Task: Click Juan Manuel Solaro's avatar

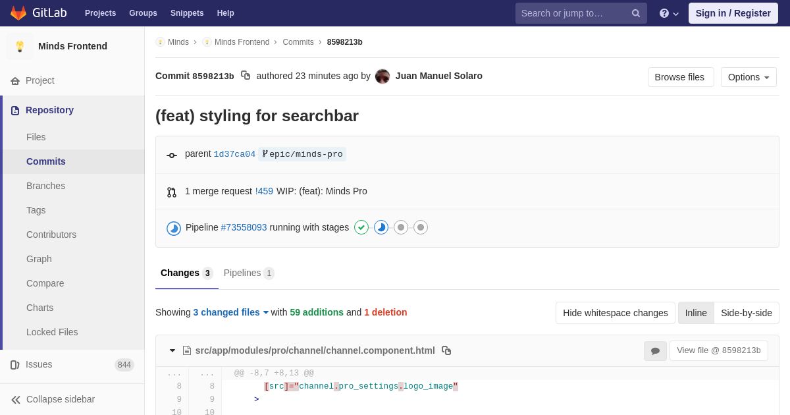Action: tap(382, 76)
